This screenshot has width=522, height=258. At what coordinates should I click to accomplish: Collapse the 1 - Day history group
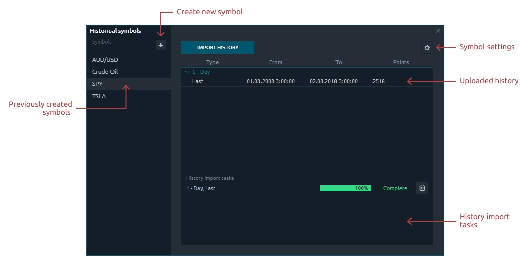click(x=187, y=72)
